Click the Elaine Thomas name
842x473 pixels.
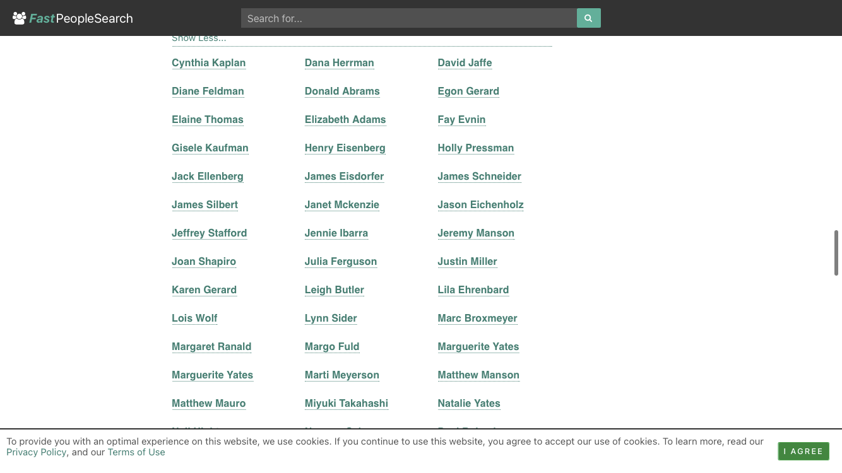(207, 119)
